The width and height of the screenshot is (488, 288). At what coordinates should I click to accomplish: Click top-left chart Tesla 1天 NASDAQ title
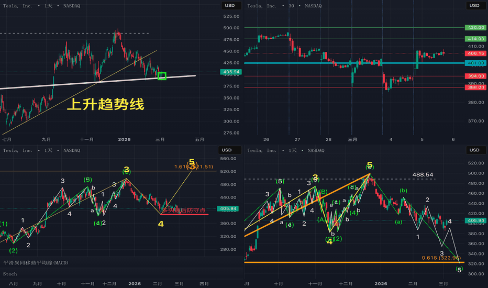click(41, 6)
